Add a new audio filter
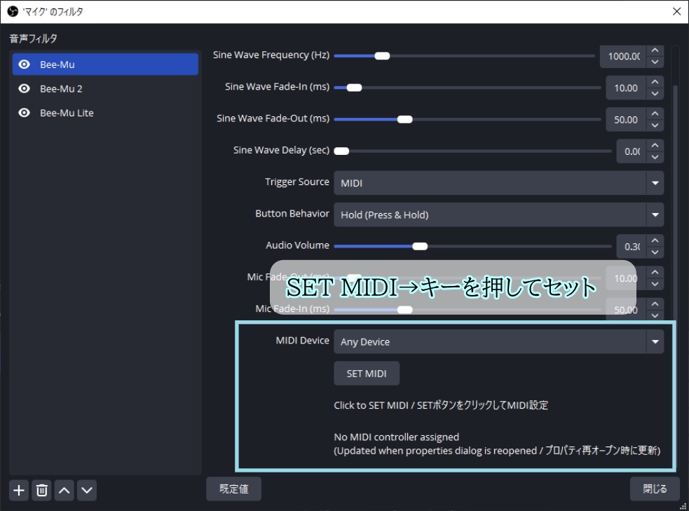 [18, 490]
